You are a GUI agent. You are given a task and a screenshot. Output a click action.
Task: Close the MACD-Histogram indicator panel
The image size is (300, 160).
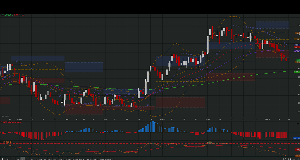298,124
